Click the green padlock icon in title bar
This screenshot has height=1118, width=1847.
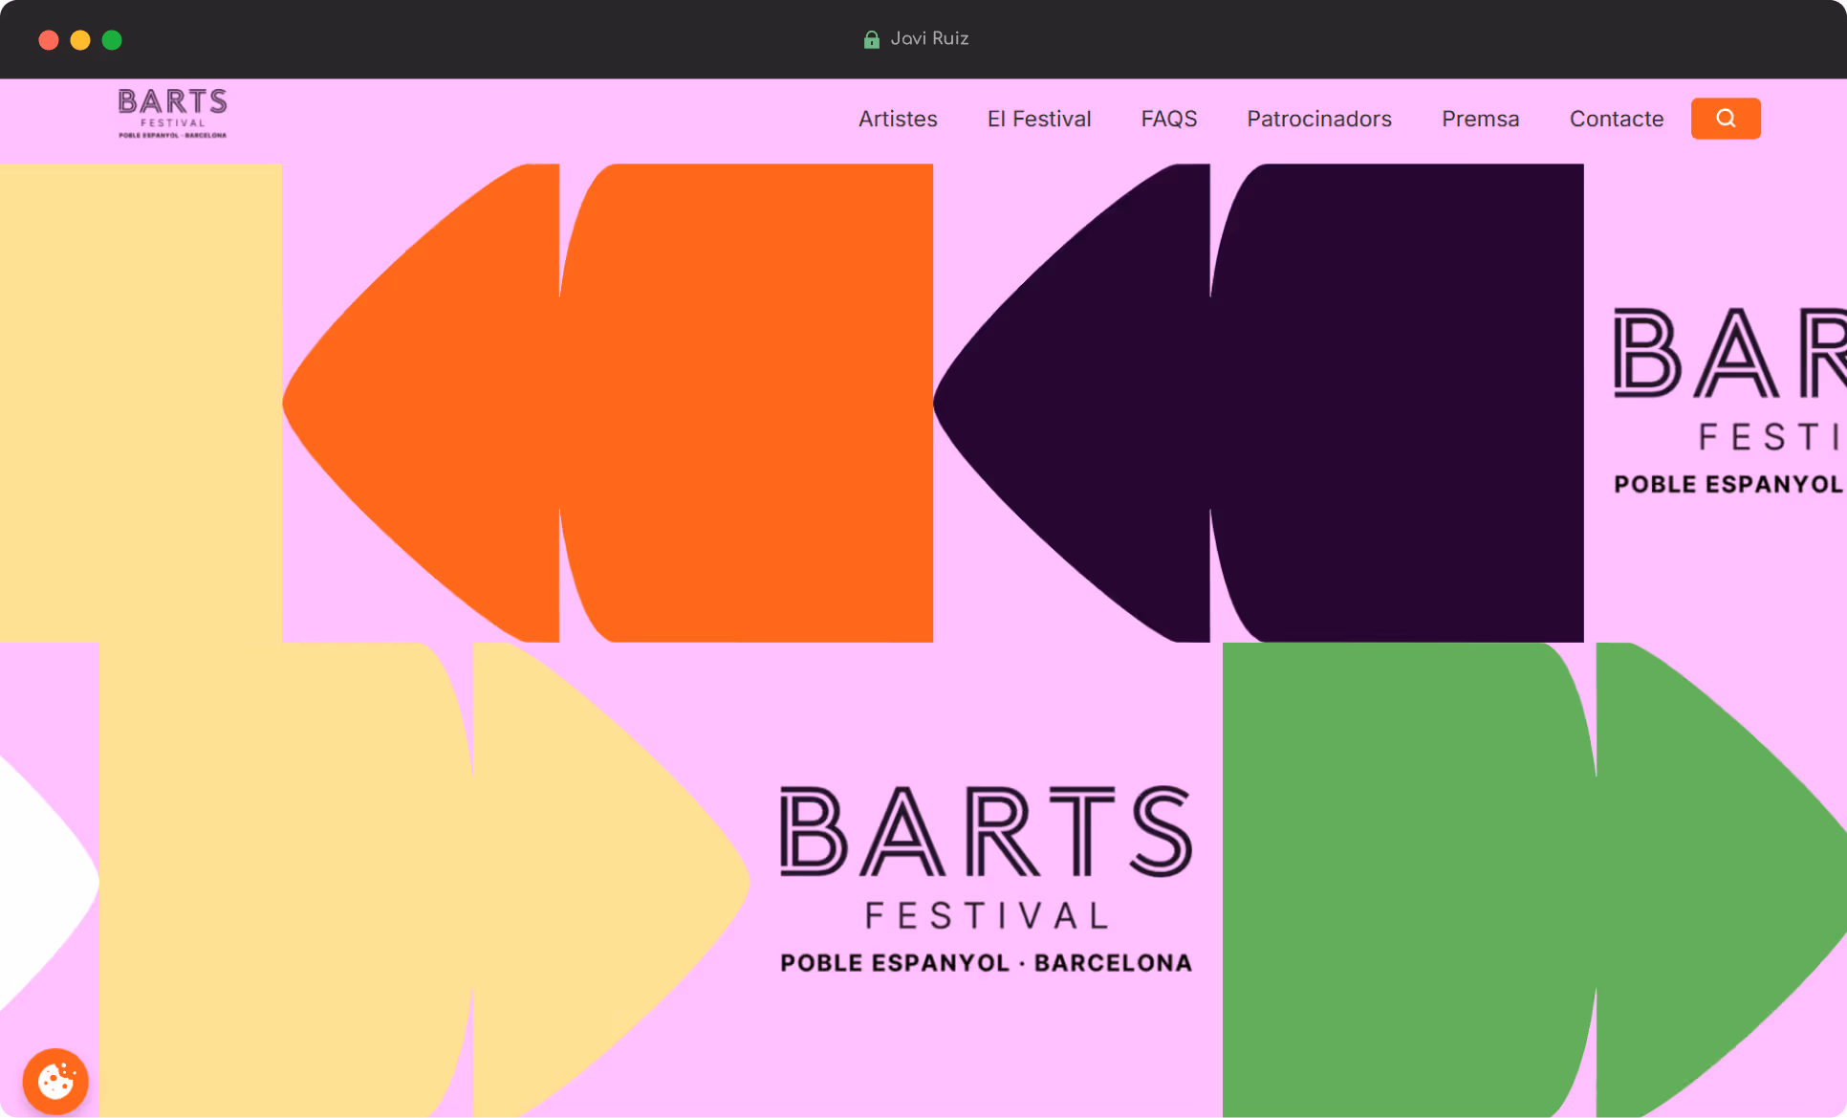point(871,39)
